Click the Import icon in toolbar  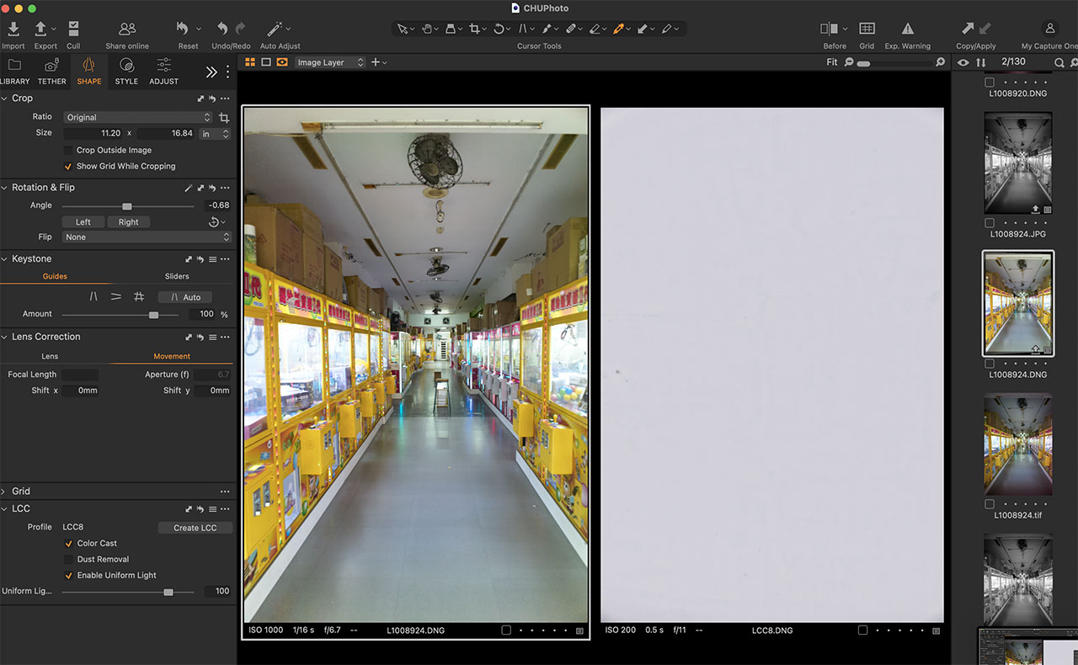click(13, 29)
